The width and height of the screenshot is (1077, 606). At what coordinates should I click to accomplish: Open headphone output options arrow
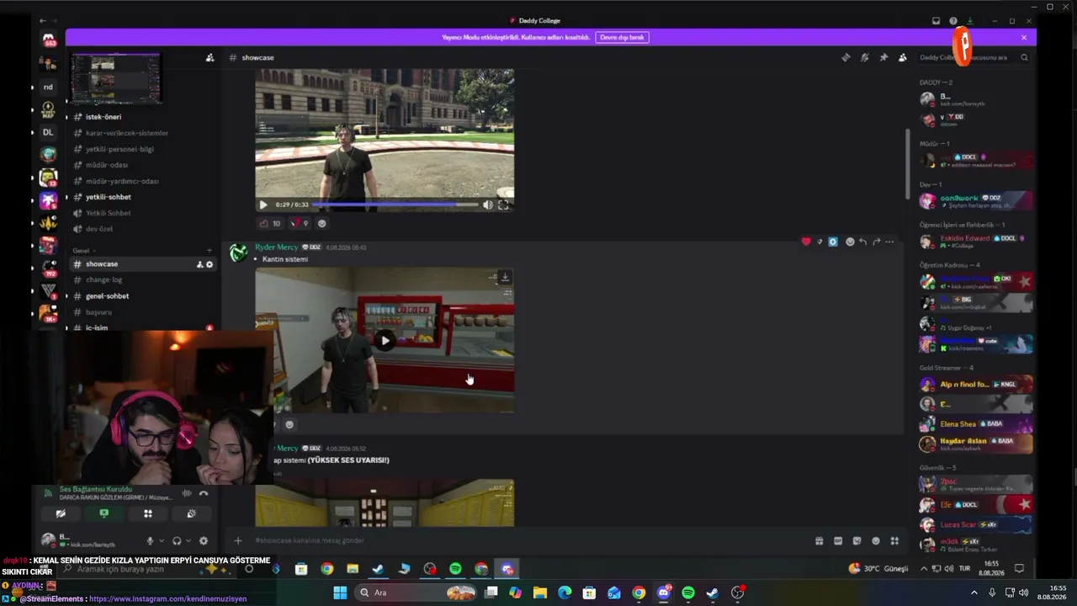(188, 541)
